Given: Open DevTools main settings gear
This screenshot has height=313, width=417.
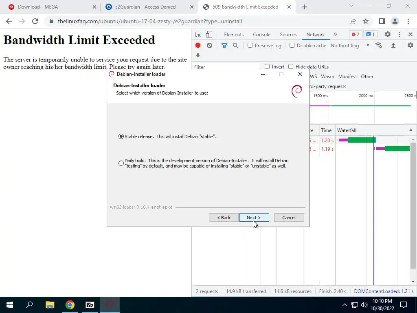Looking at the screenshot, I should coord(388,34).
